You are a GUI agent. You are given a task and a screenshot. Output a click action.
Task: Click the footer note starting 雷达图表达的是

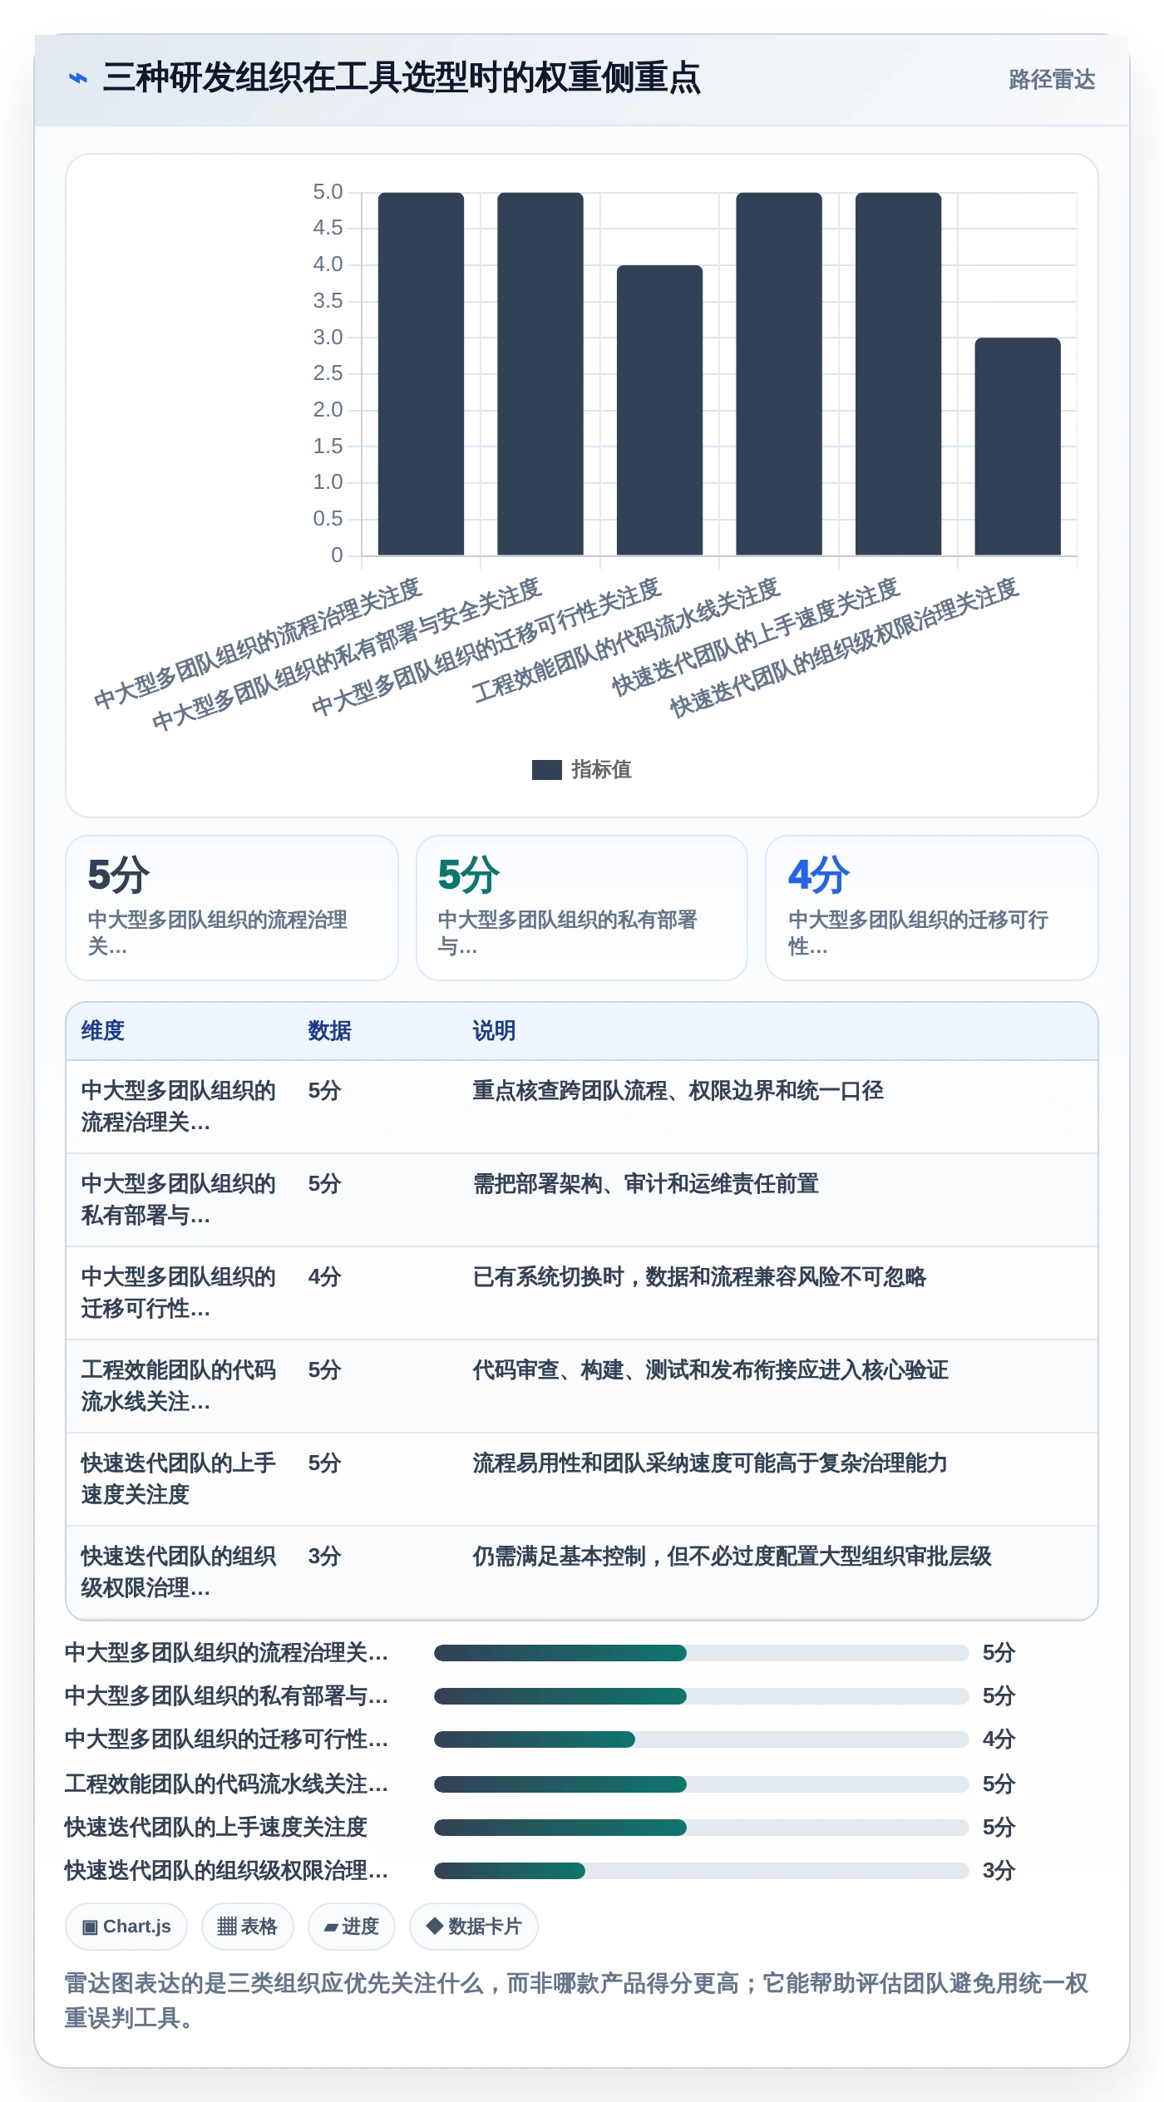click(578, 2001)
